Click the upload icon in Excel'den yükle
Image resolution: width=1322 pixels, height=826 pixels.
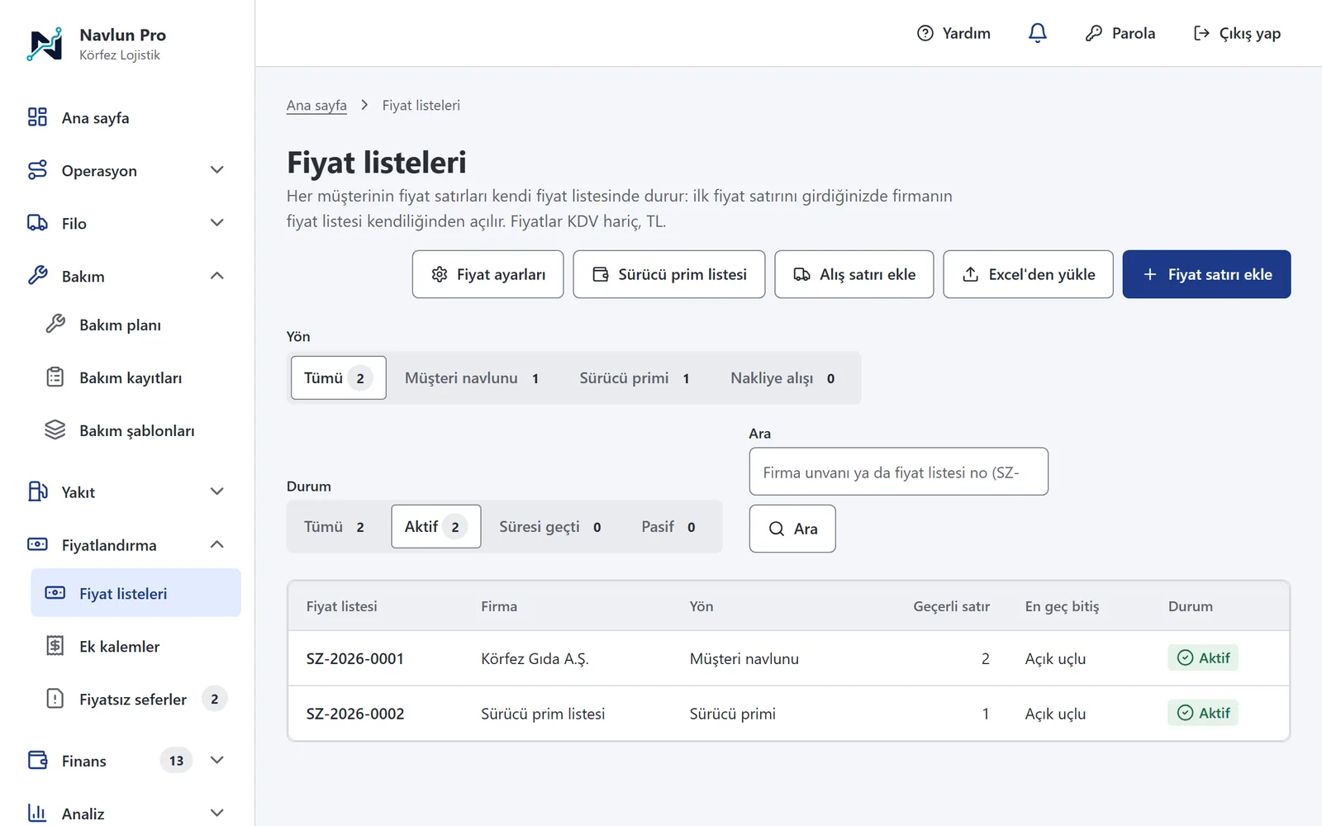(971, 274)
